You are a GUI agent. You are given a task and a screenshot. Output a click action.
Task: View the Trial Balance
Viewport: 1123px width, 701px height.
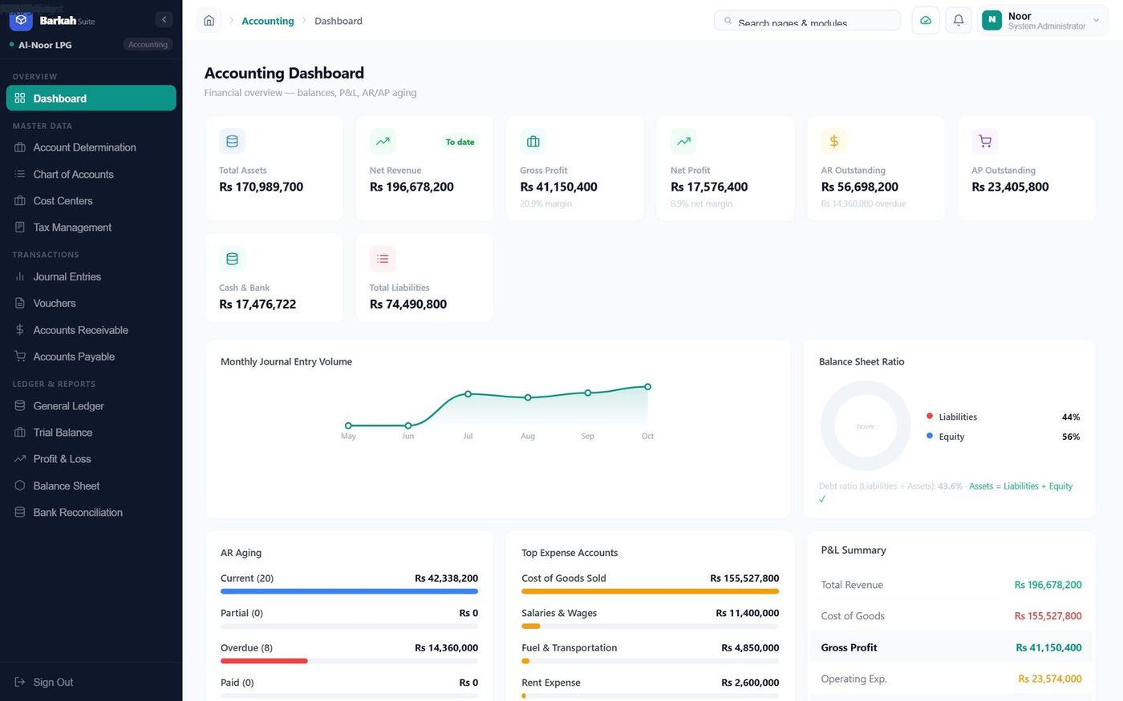click(x=91, y=433)
